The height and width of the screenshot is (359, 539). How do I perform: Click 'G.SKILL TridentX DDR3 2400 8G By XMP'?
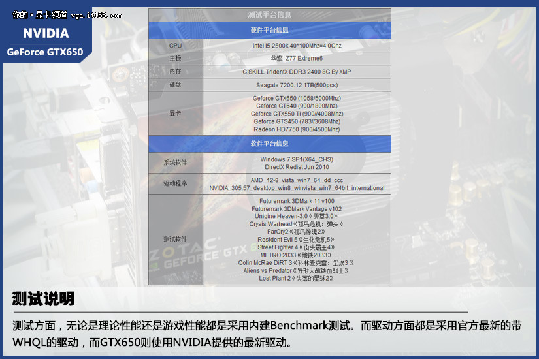[x=297, y=72]
